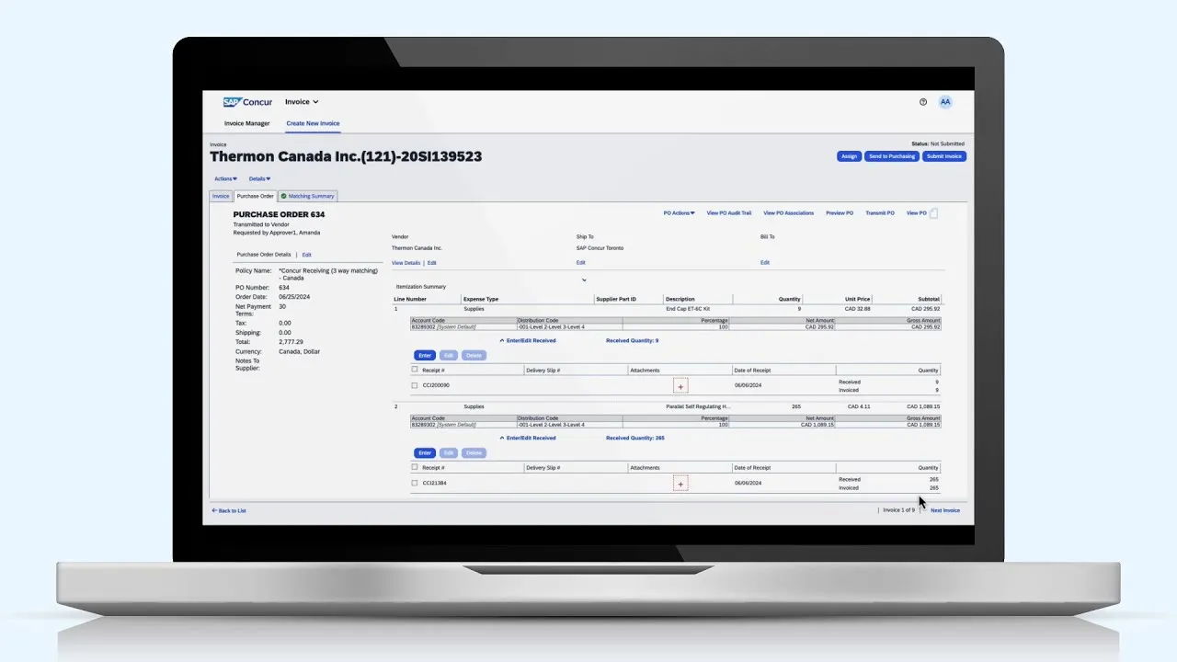
Task: Switch to the Invoice tab
Action: [x=221, y=196]
